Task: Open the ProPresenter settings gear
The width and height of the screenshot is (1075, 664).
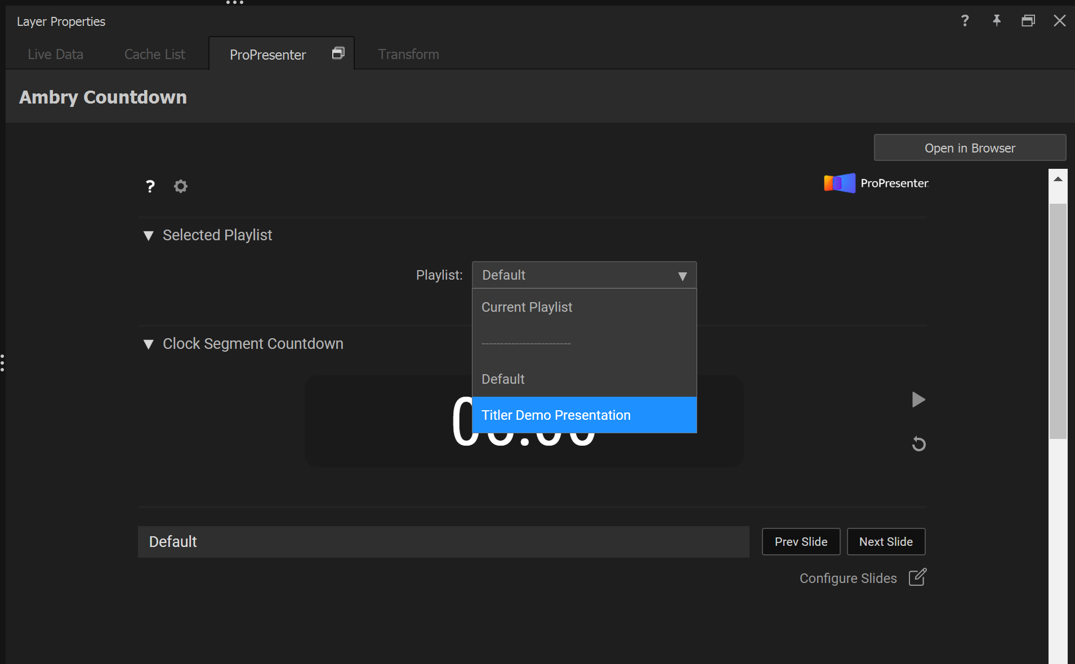Action: [180, 186]
